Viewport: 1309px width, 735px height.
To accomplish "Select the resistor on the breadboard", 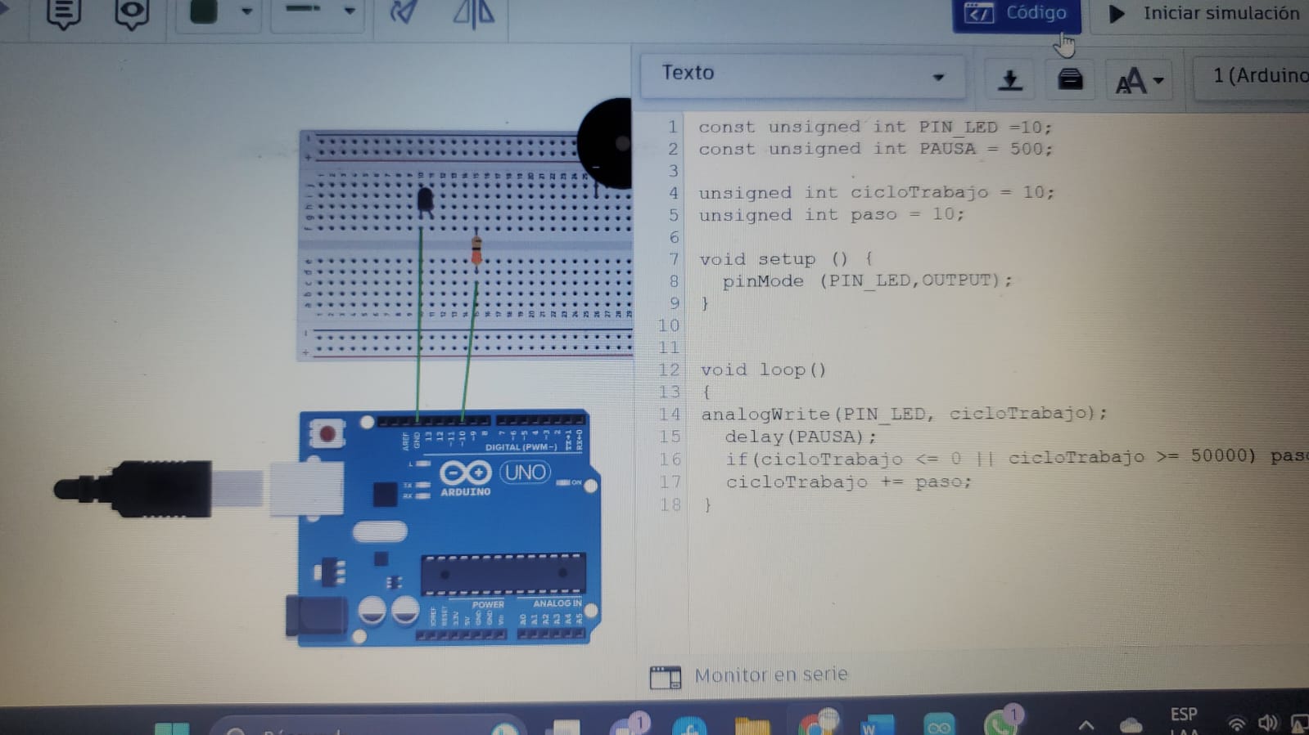I will [476, 250].
